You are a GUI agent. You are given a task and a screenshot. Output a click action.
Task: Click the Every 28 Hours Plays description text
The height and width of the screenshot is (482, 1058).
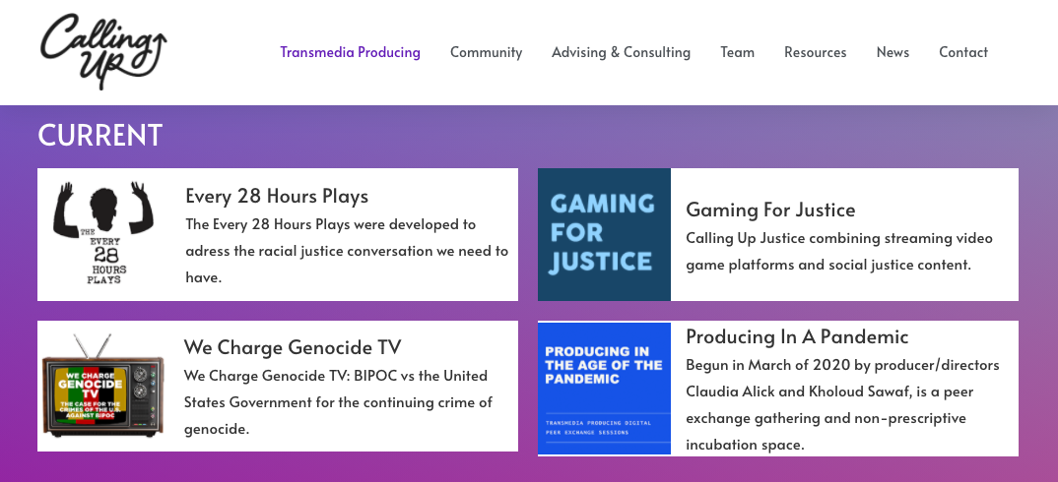click(x=347, y=251)
